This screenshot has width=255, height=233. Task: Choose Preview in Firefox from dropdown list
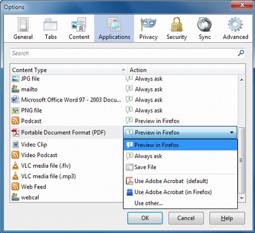[x=180, y=145]
